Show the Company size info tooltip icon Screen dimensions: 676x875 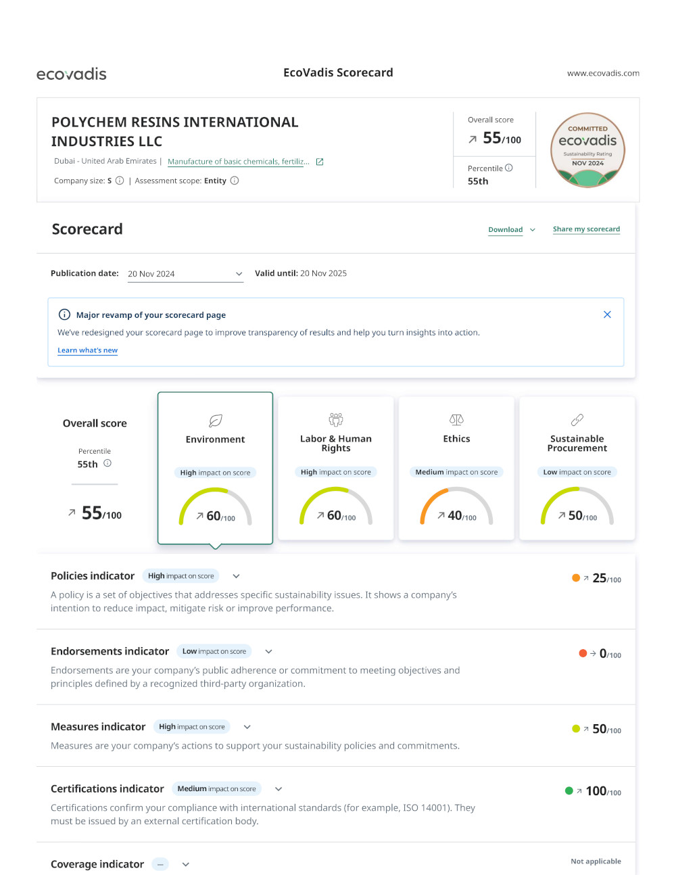(120, 181)
